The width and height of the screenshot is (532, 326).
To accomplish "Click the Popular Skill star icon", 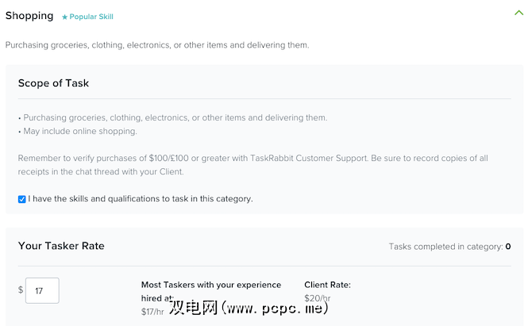I will pos(64,17).
